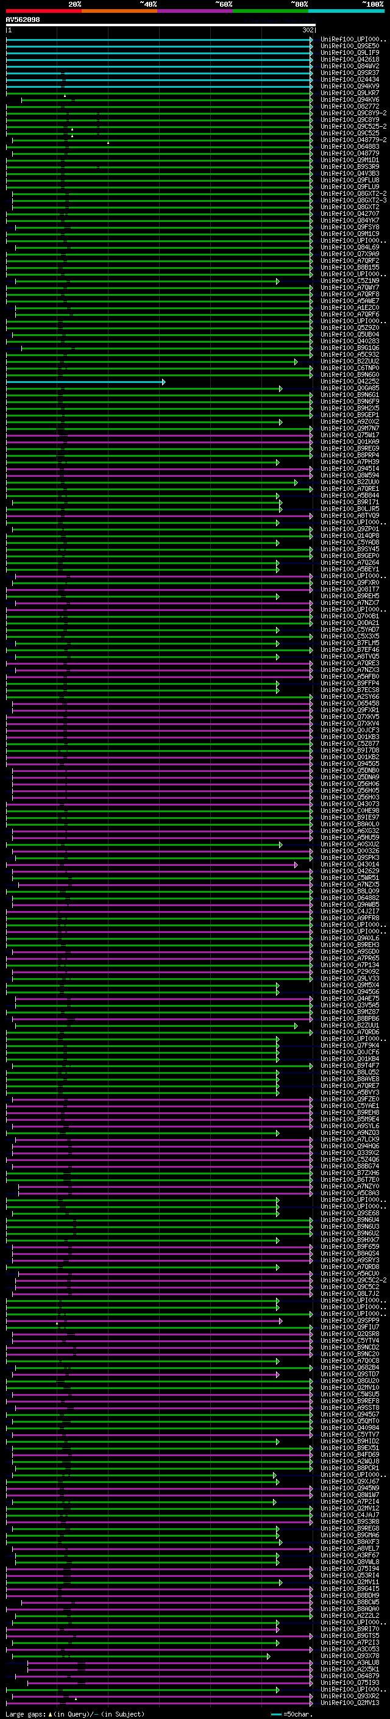Open hit UniRef100_A8TVQ9
The height and width of the screenshot is (1719, 390).
pyautogui.click(x=350, y=515)
